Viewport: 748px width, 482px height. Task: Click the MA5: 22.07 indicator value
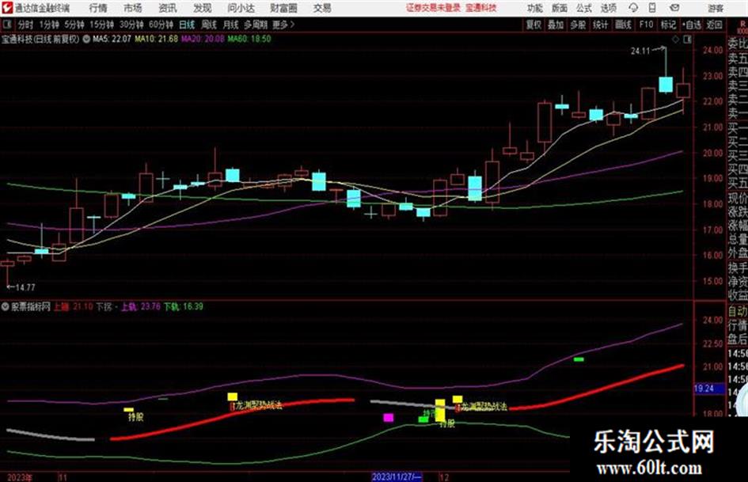tap(112, 39)
